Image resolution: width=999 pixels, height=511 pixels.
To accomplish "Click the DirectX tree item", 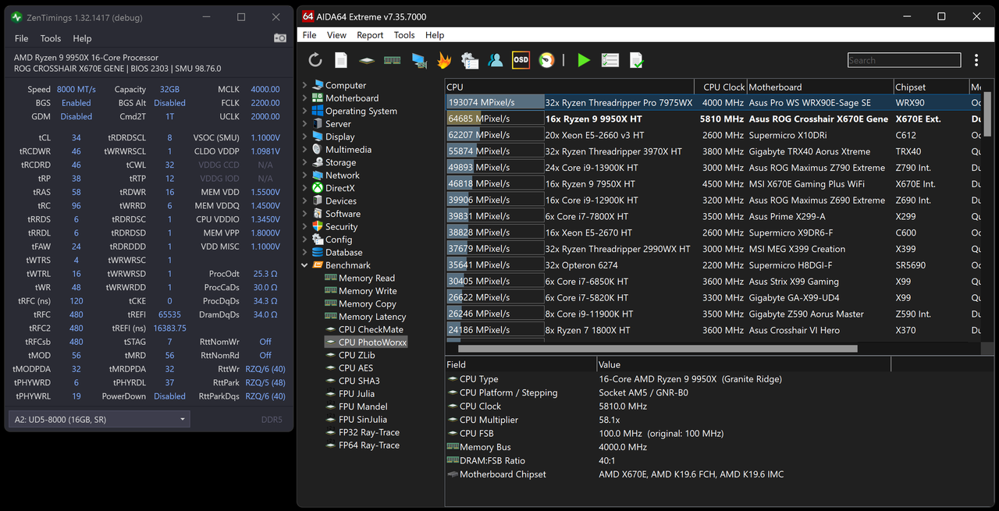I will [x=340, y=188].
